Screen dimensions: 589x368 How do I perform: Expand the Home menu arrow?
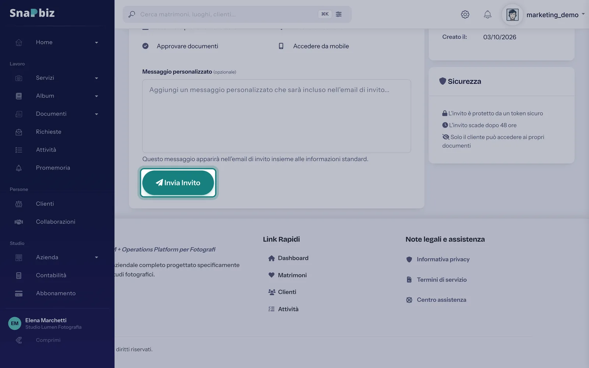(96, 43)
